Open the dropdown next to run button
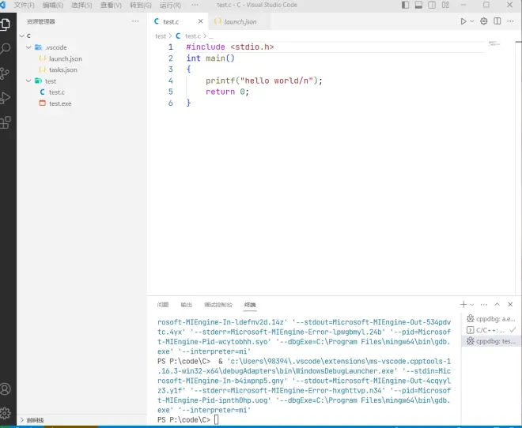The image size is (522, 428). pyautogui.click(x=472, y=21)
